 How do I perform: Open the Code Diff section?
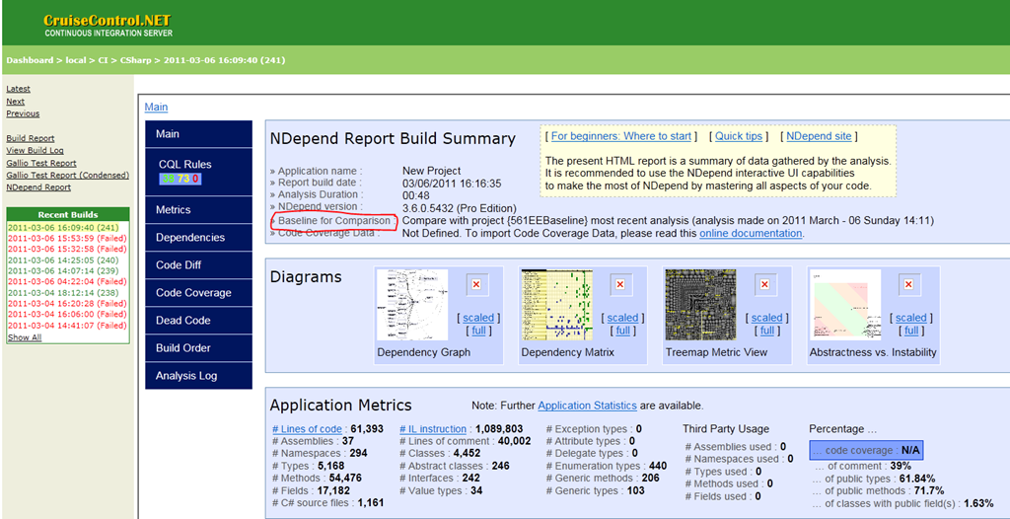(x=198, y=265)
